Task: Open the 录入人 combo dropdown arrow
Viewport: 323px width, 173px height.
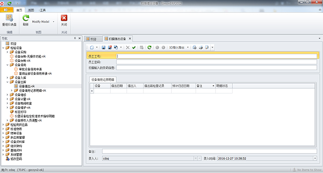Action: pos(199,158)
